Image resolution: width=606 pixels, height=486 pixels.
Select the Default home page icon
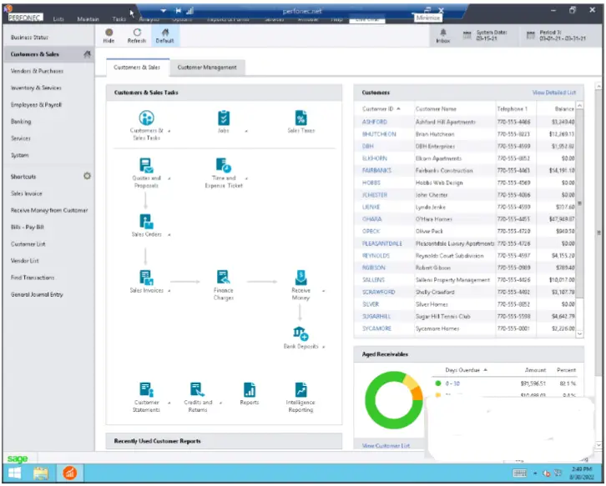165,33
